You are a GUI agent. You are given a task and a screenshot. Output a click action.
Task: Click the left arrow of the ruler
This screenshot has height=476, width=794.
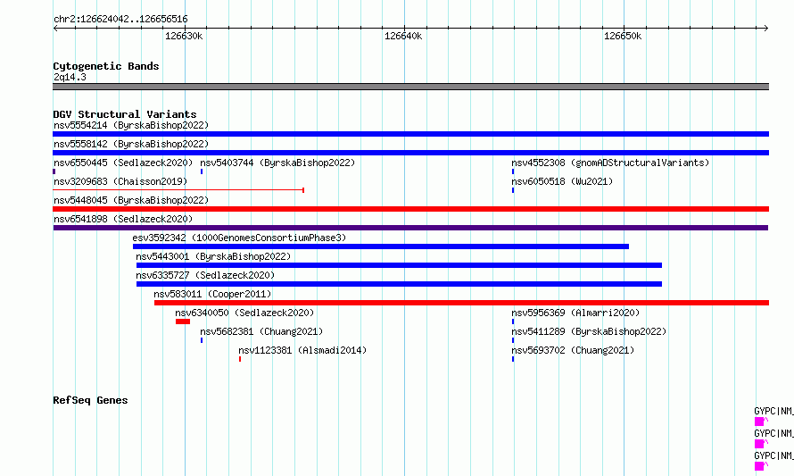(x=55, y=28)
